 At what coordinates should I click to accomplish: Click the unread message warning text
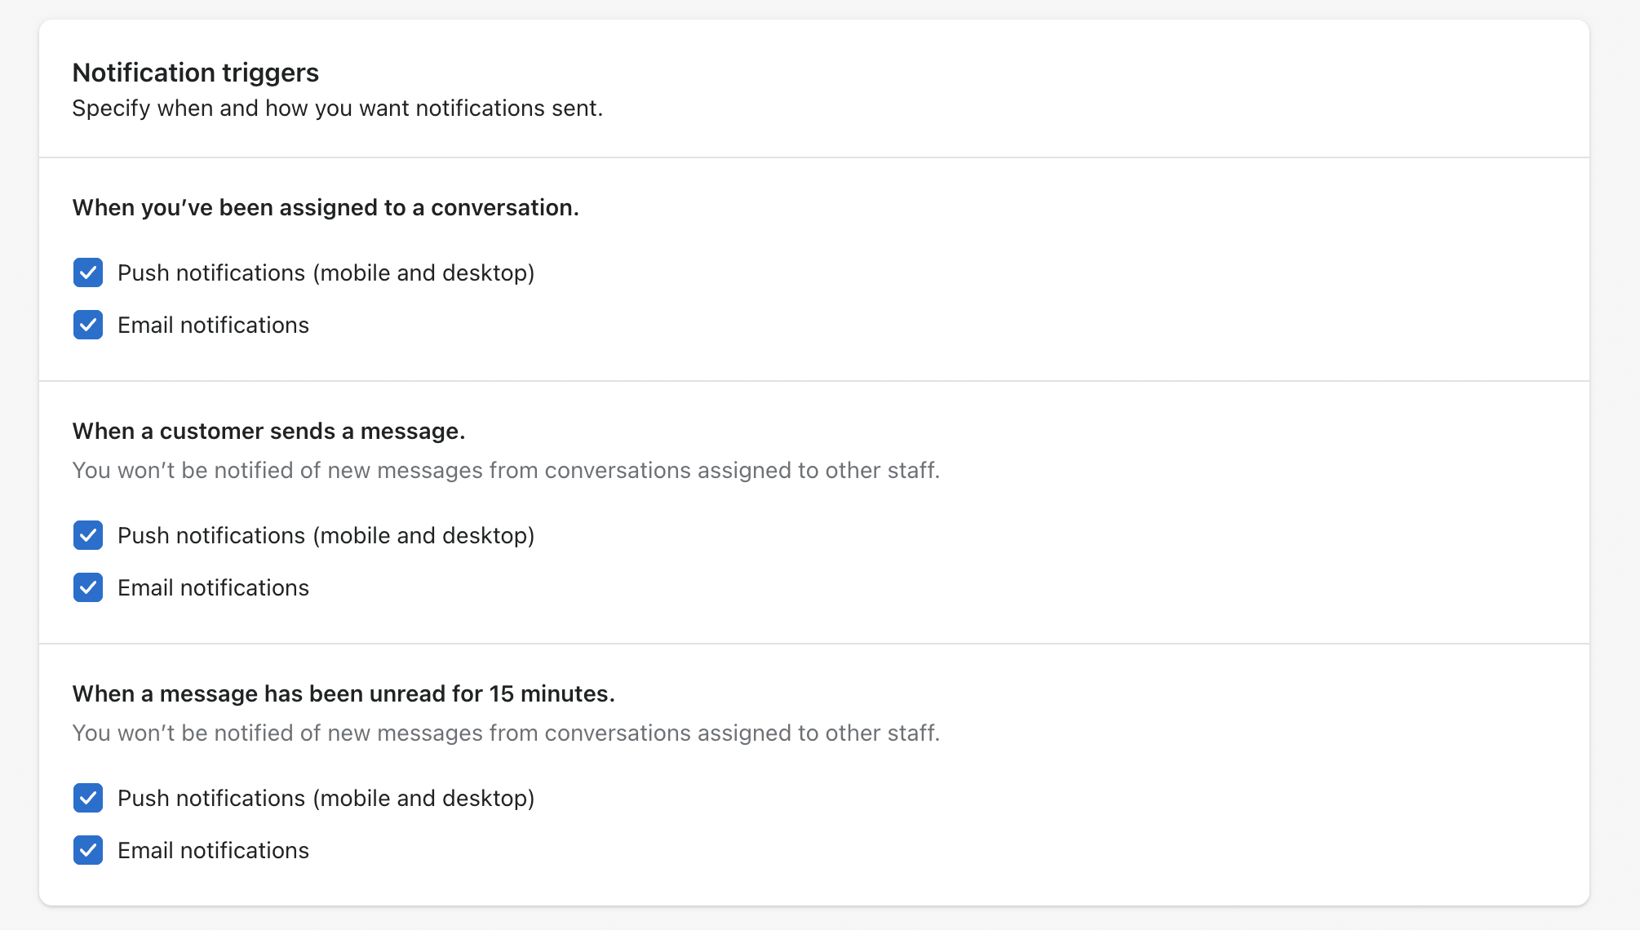pyautogui.click(x=507, y=733)
